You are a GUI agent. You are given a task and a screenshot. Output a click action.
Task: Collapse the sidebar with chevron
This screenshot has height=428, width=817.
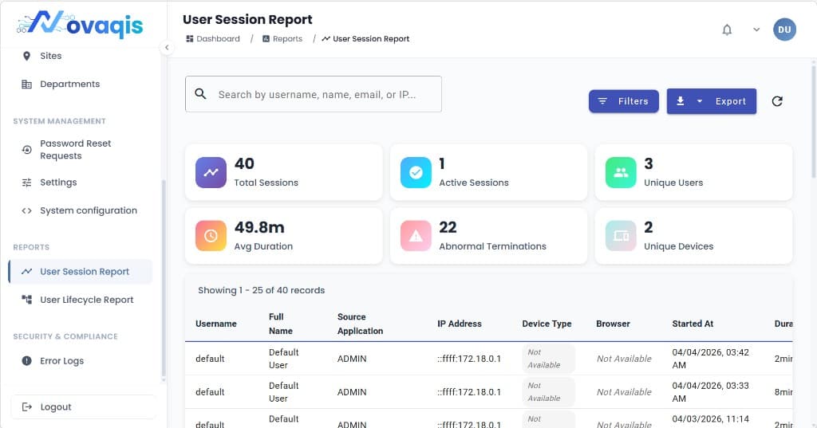pyautogui.click(x=167, y=47)
